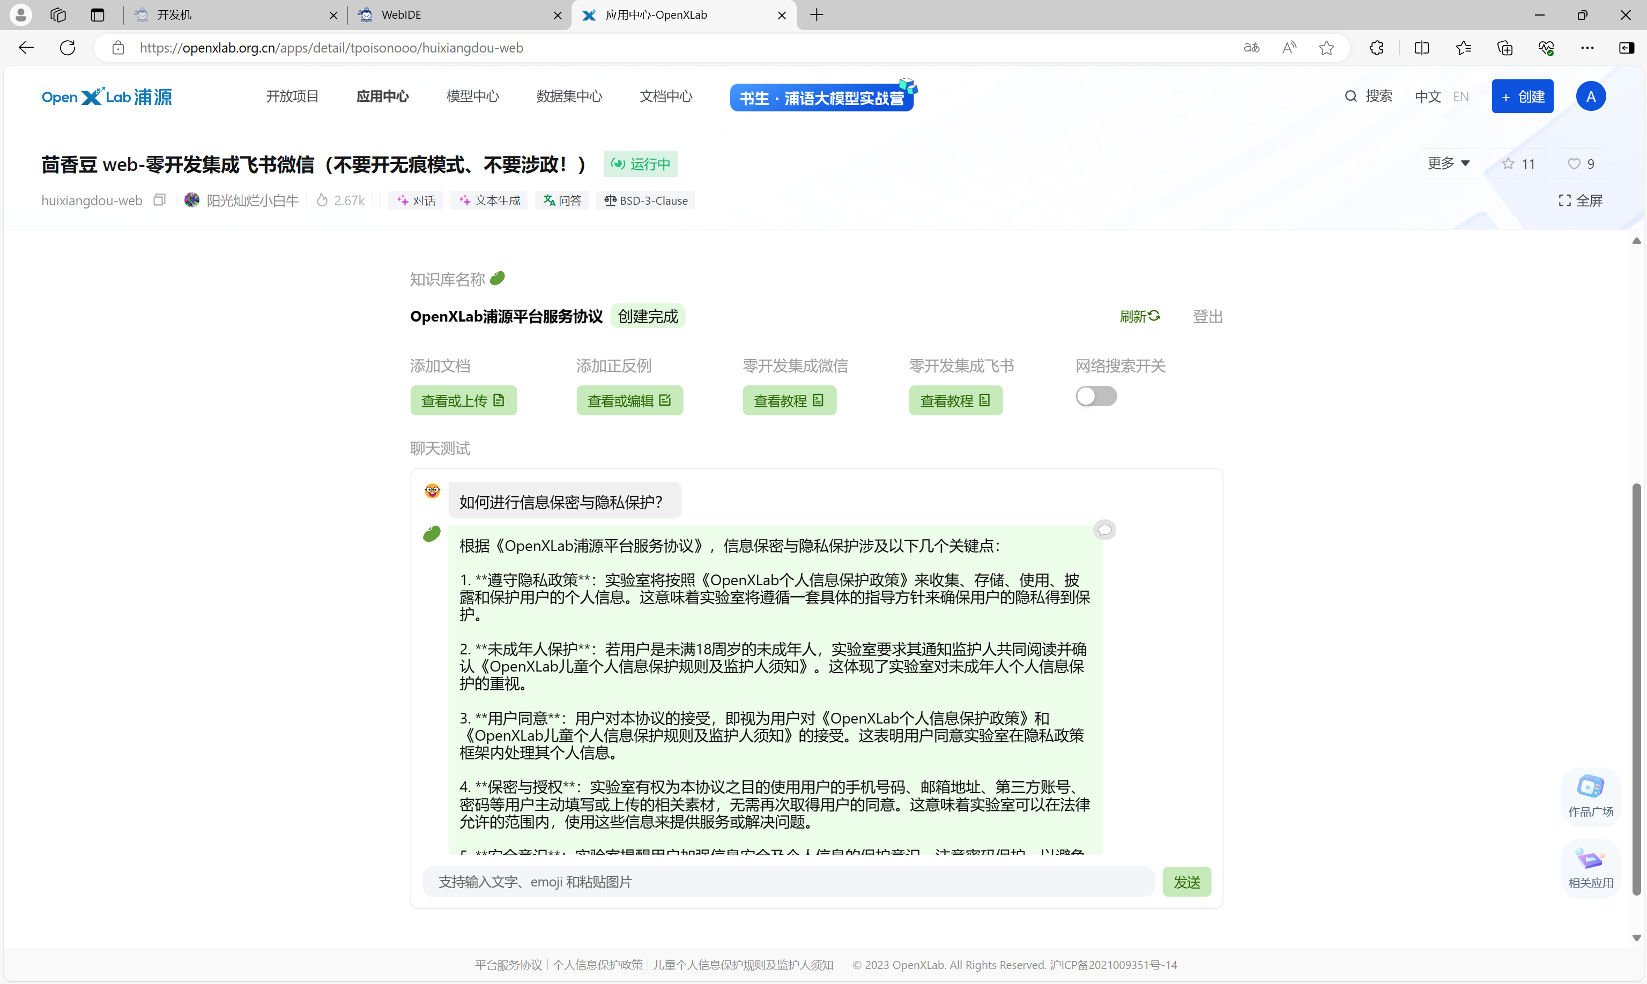This screenshot has width=1647, height=984.
Task: Toggle the split screen icon
Action: click(1421, 48)
